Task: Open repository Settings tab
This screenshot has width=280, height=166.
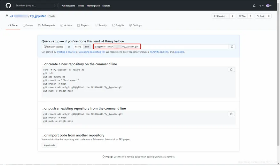Action: 135,25
